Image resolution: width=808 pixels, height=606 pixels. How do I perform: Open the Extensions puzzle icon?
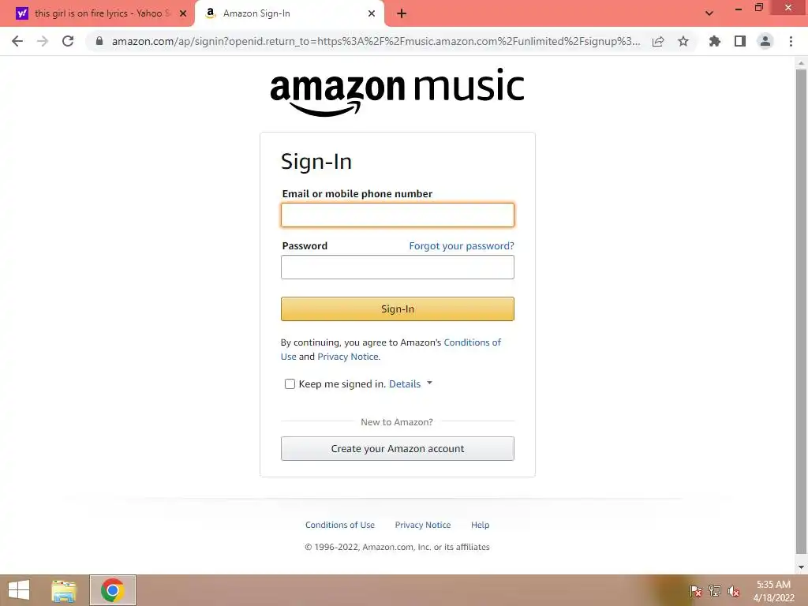click(715, 41)
